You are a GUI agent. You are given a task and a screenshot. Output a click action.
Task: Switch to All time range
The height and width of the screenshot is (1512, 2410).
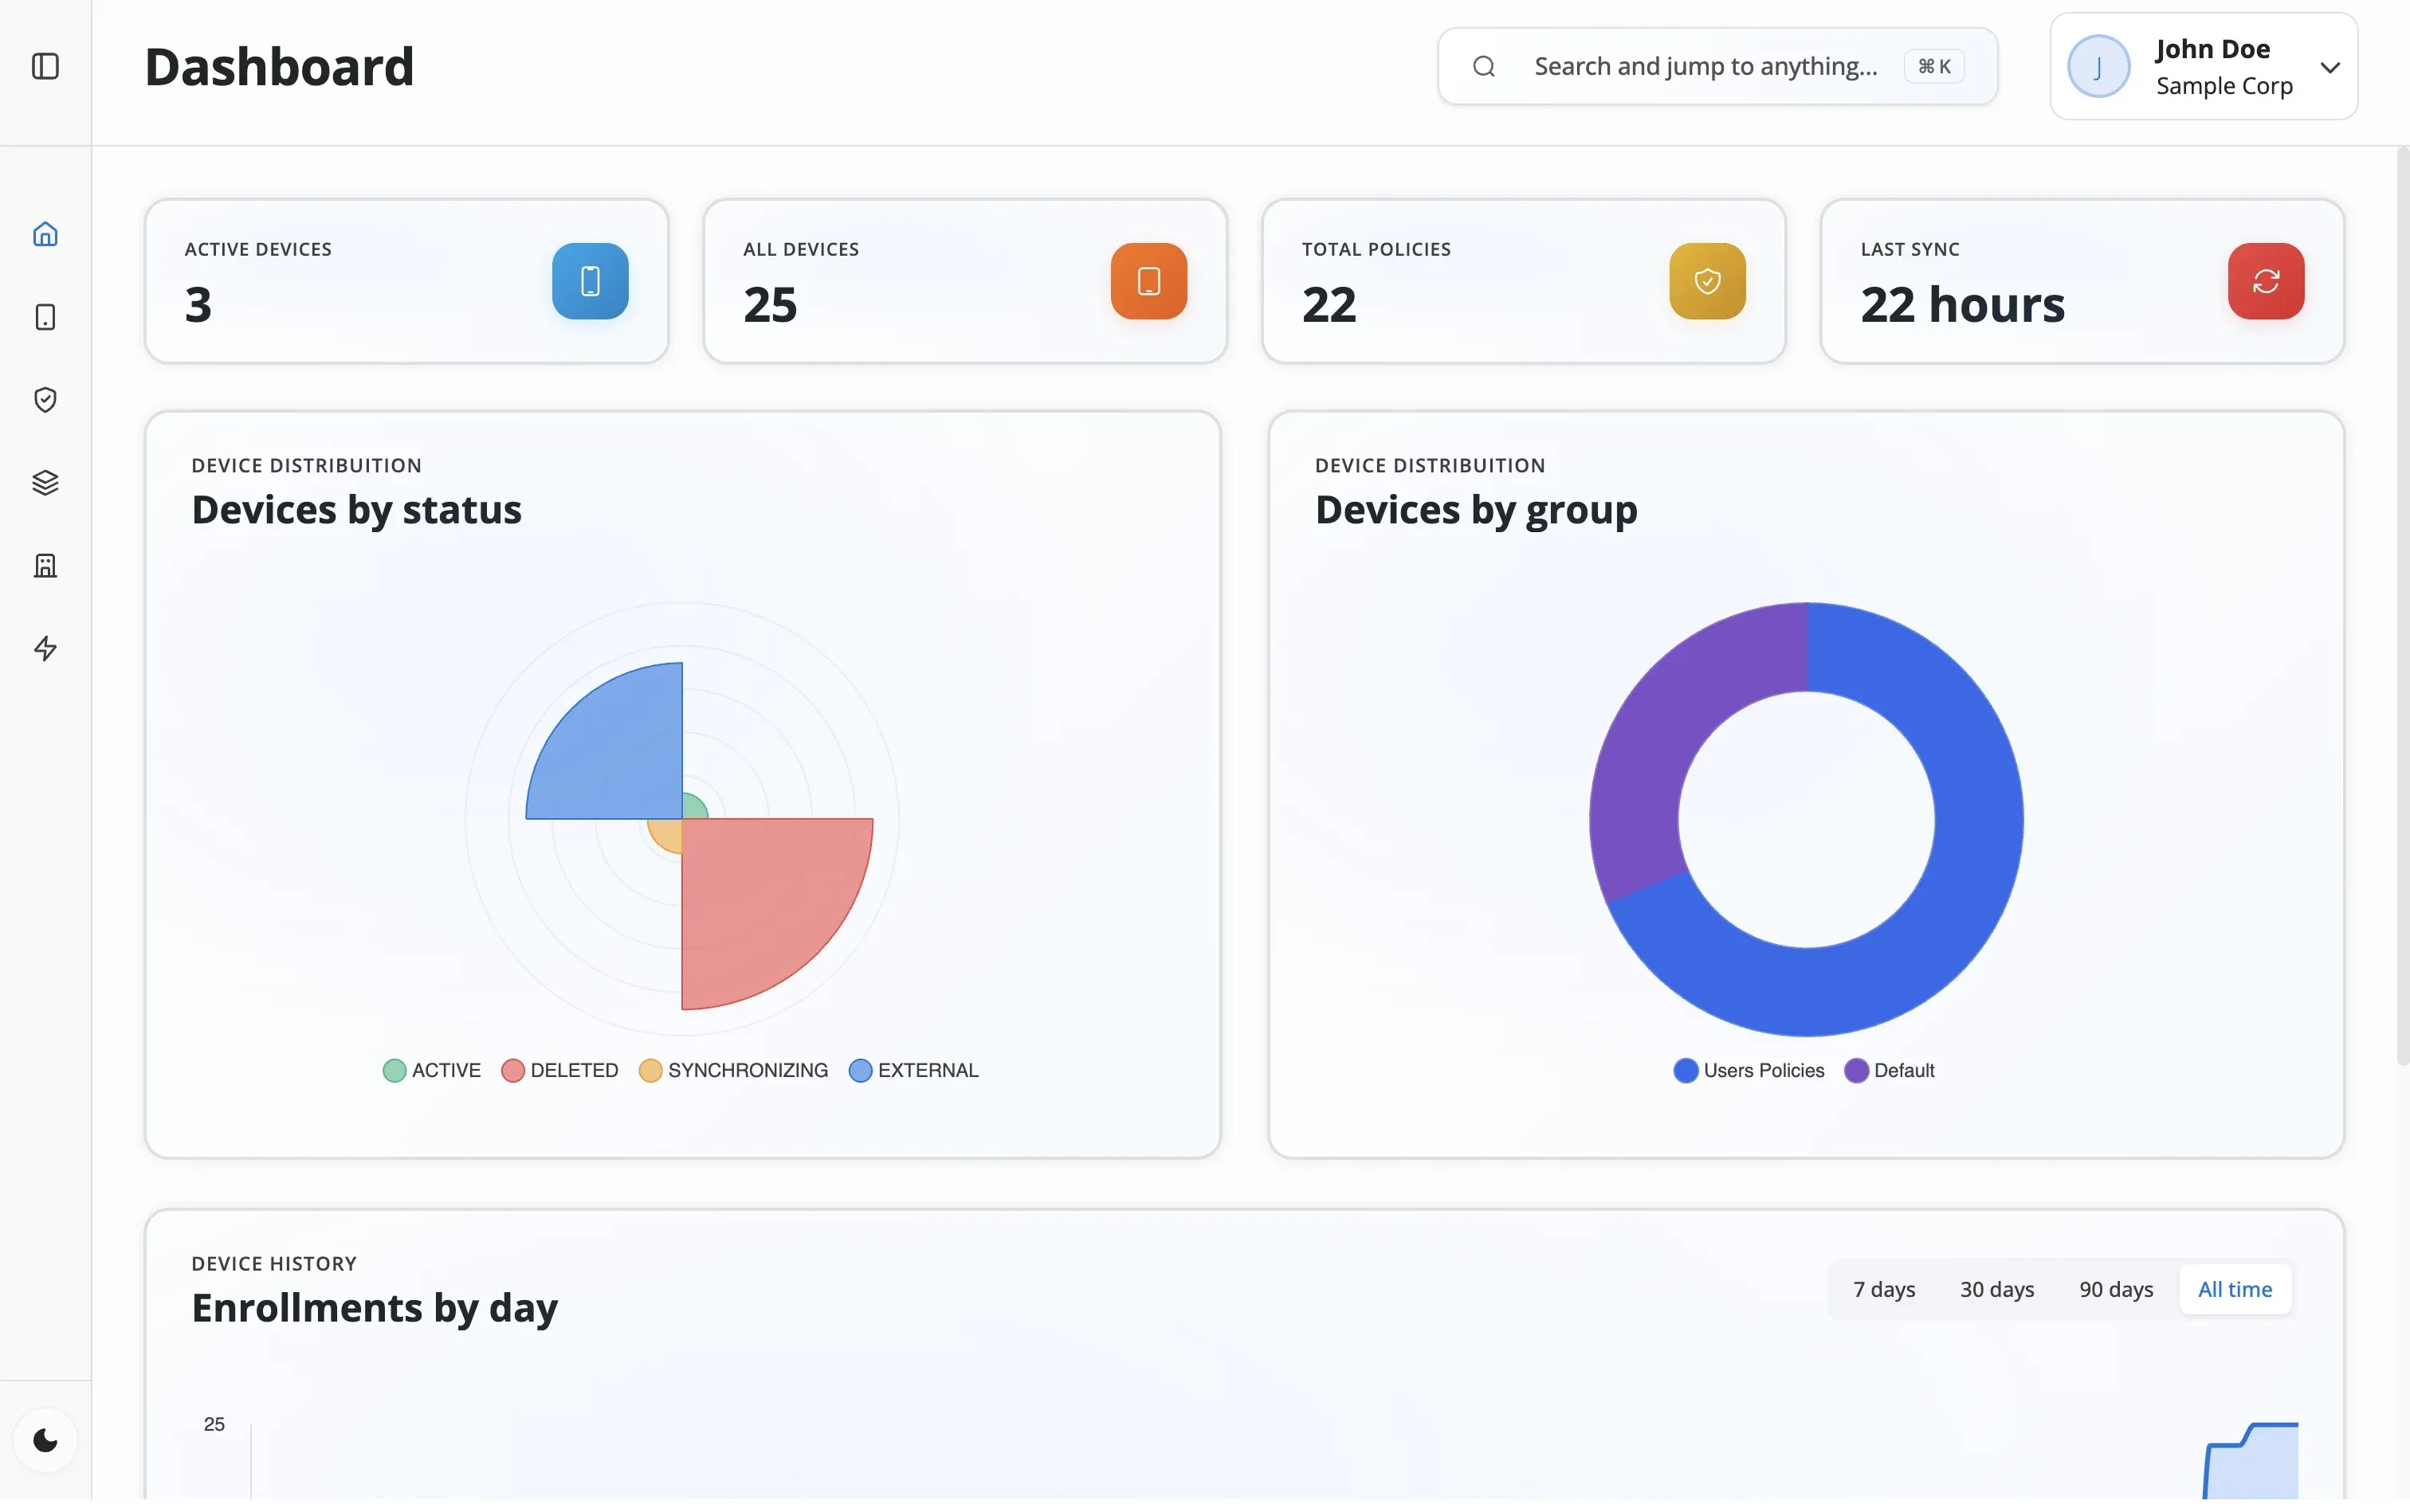(2234, 1290)
